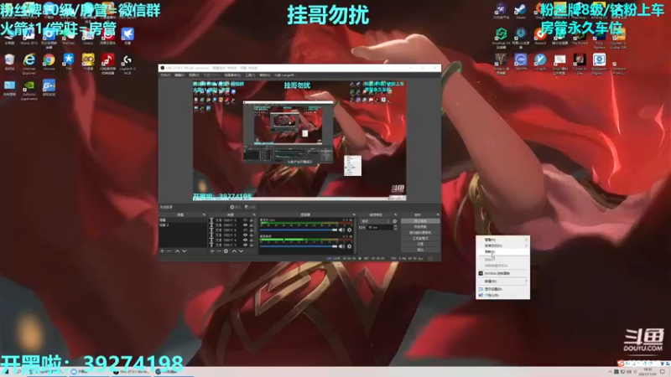The width and height of the screenshot is (671, 377).
Task: Open Settings from the OBS Controls panel
Action: tap(420, 244)
